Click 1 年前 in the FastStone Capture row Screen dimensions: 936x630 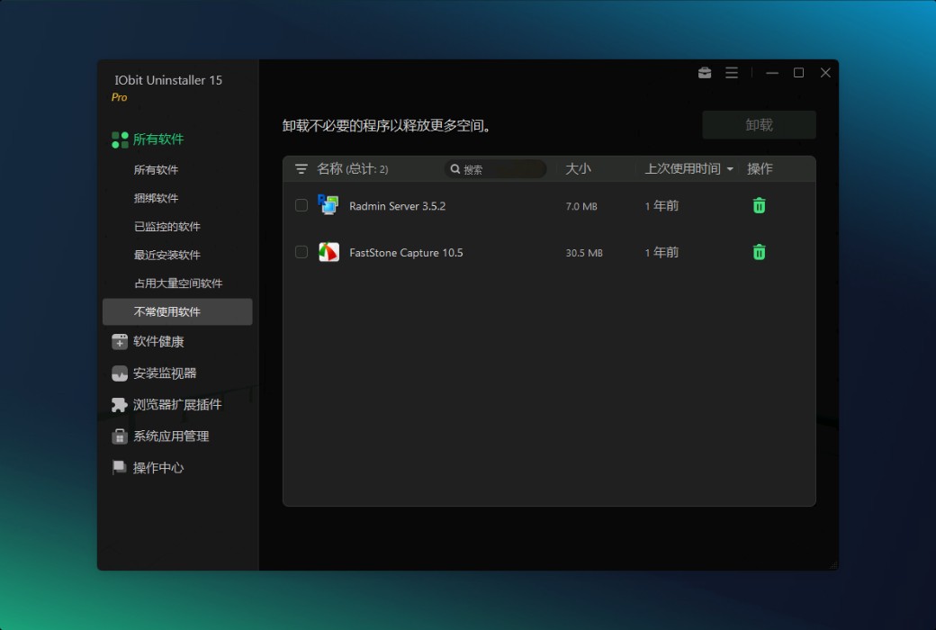coord(661,253)
